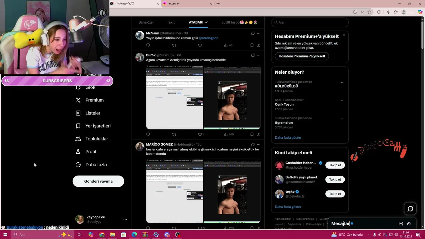Bookmark Burak's post
The image size is (425, 239).
(252, 134)
